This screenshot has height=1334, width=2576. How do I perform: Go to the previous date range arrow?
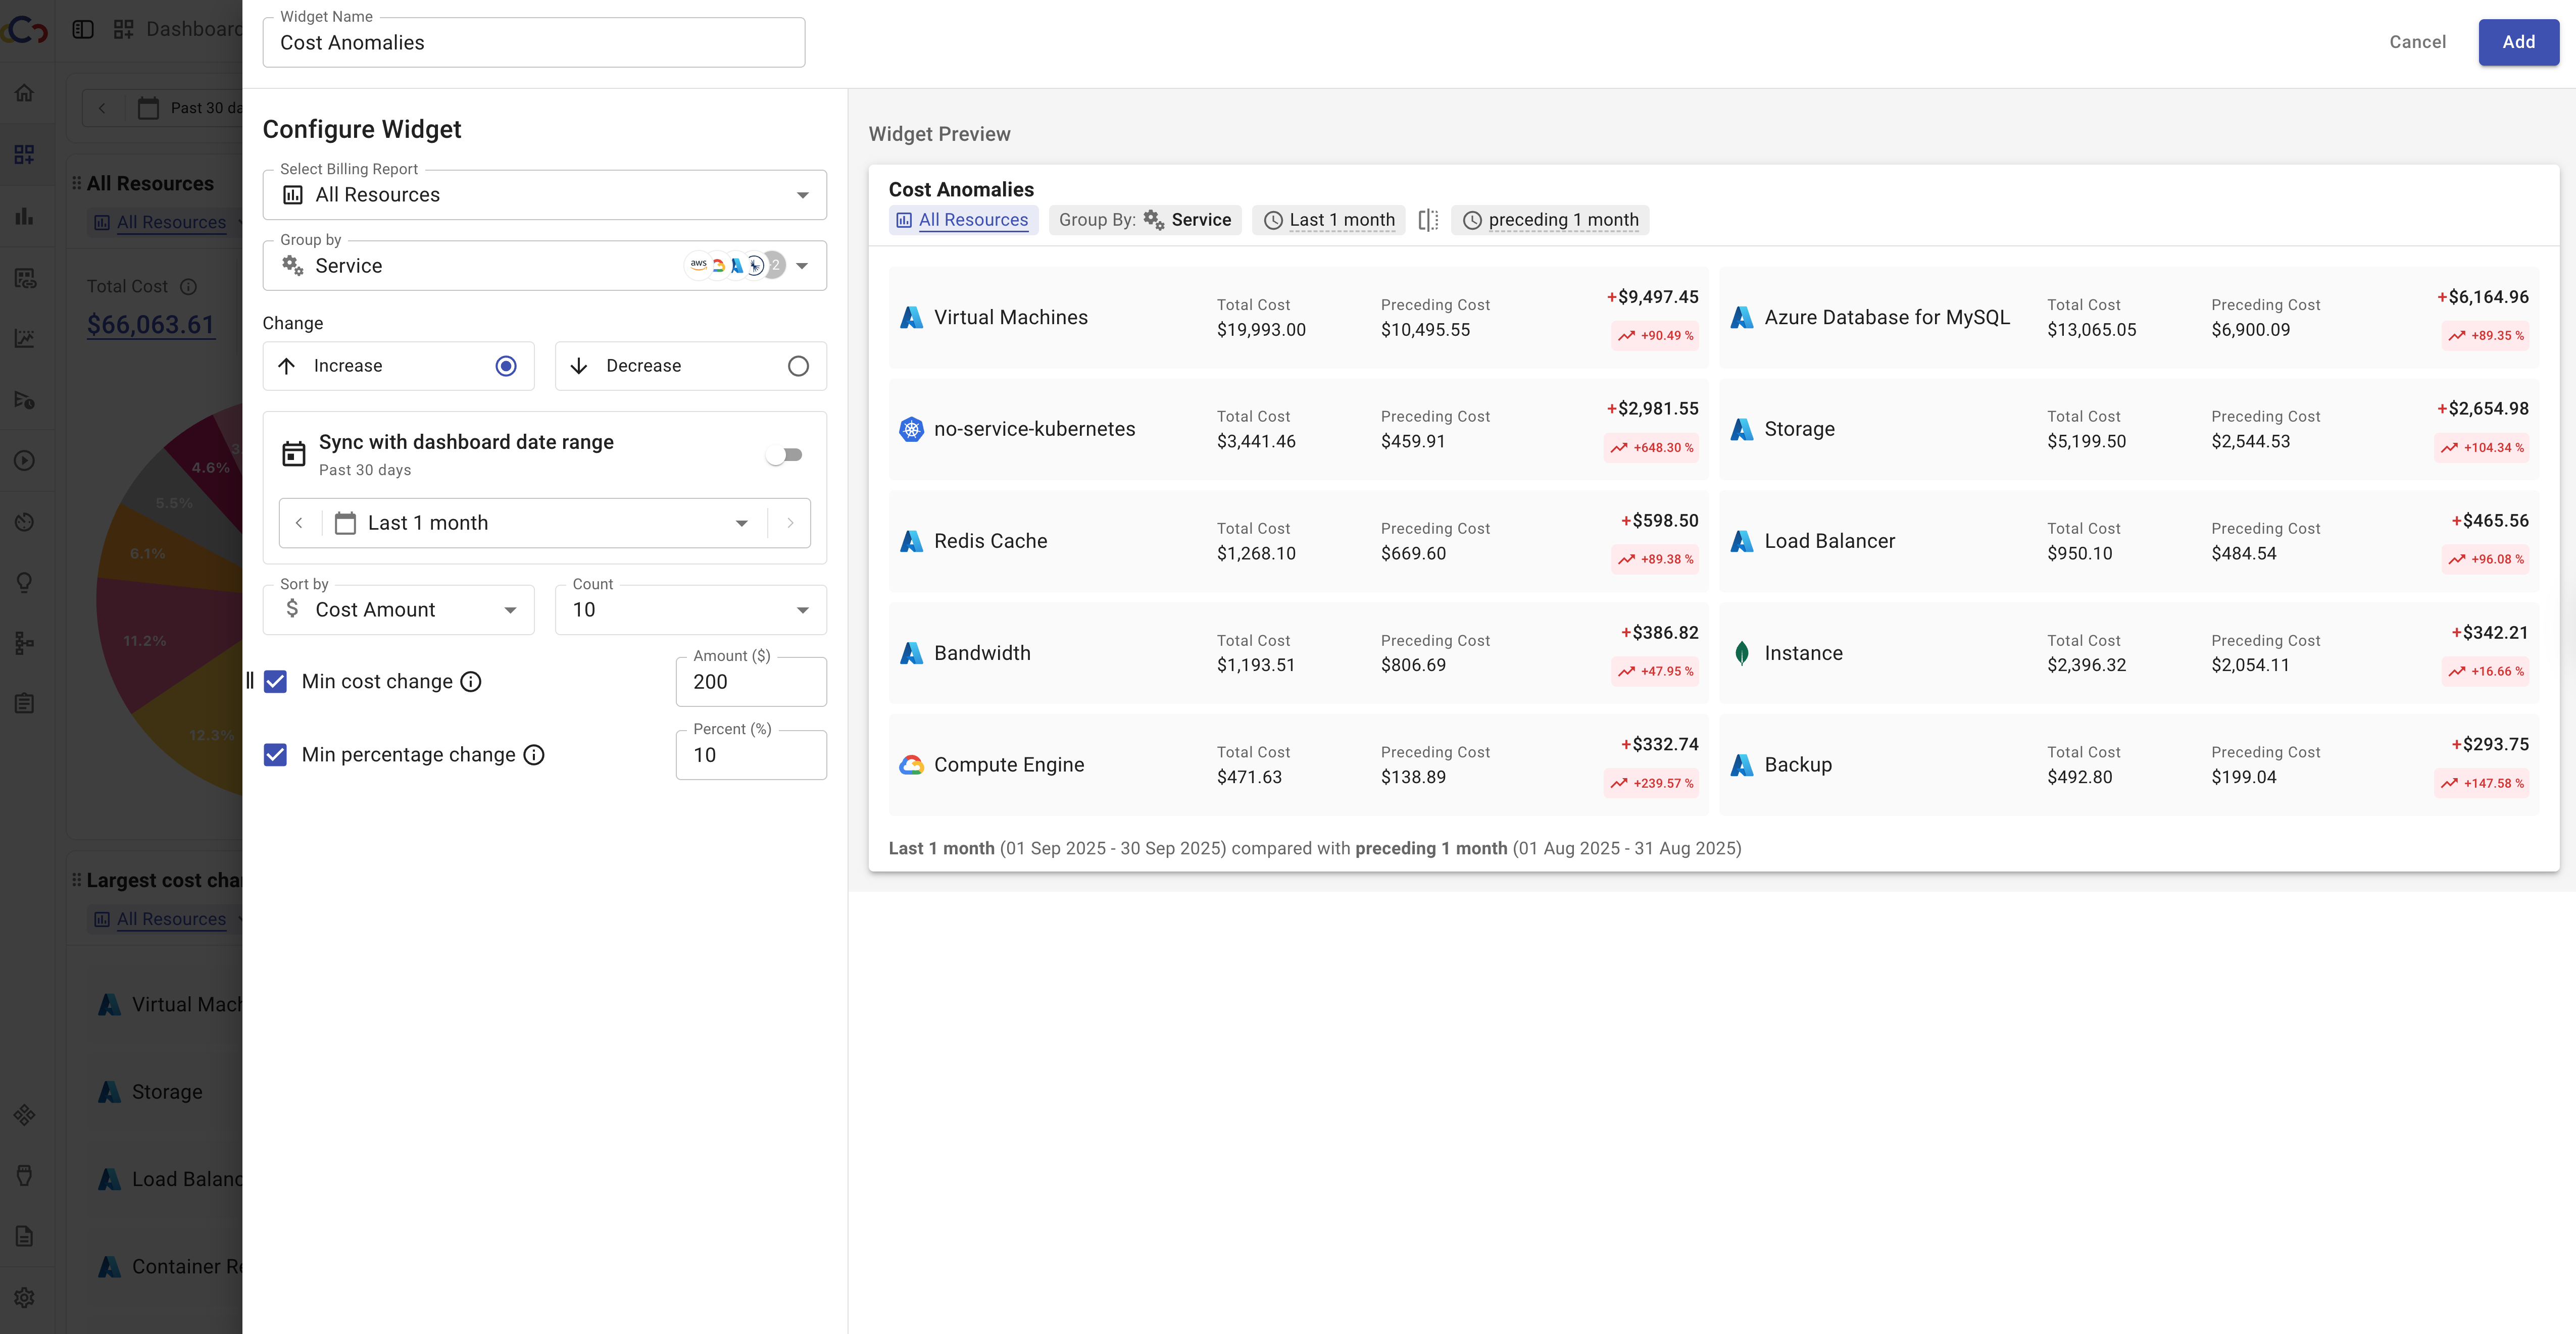coord(299,523)
